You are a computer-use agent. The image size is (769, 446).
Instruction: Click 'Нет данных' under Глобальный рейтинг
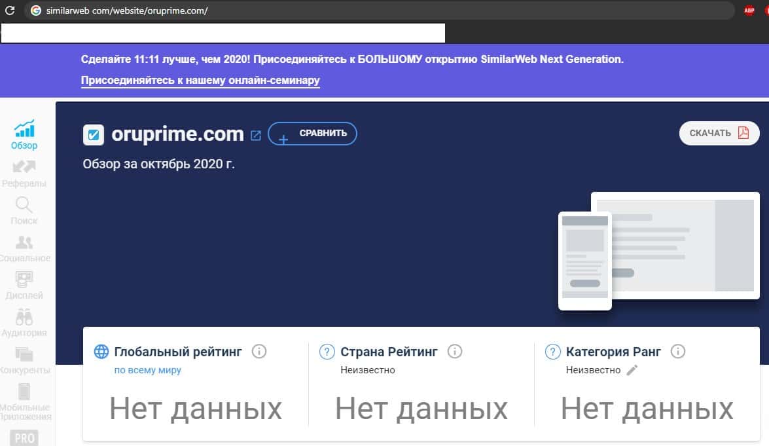(x=196, y=409)
